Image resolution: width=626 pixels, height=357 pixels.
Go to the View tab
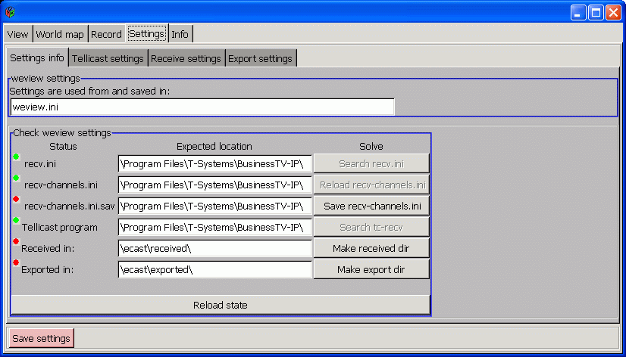pos(18,34)
